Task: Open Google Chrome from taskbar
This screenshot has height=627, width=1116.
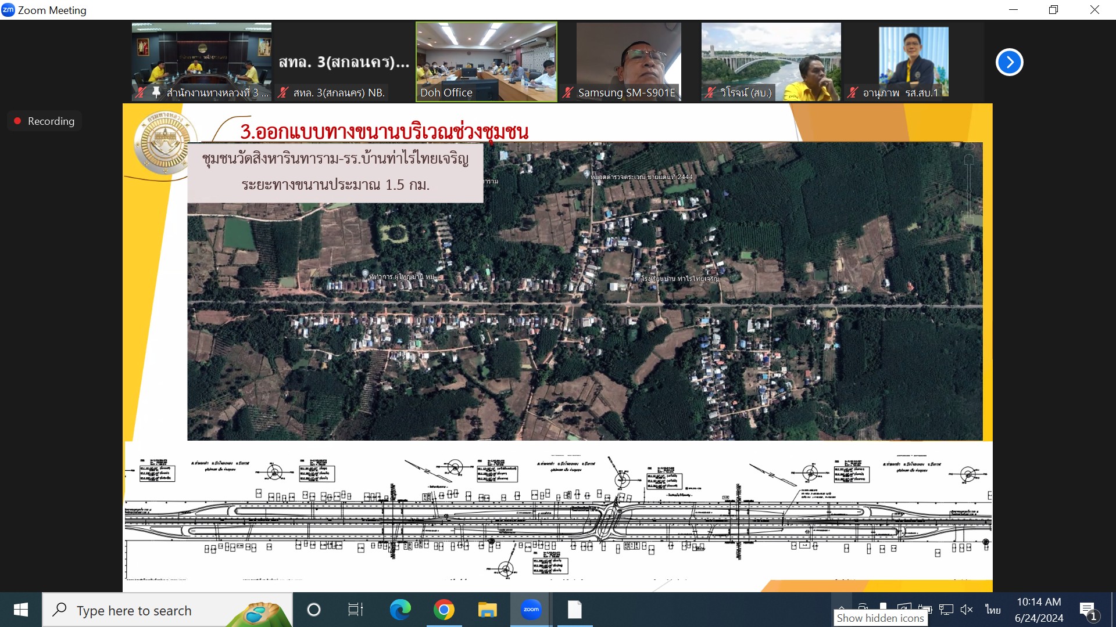Action: (x=443, y=610)
